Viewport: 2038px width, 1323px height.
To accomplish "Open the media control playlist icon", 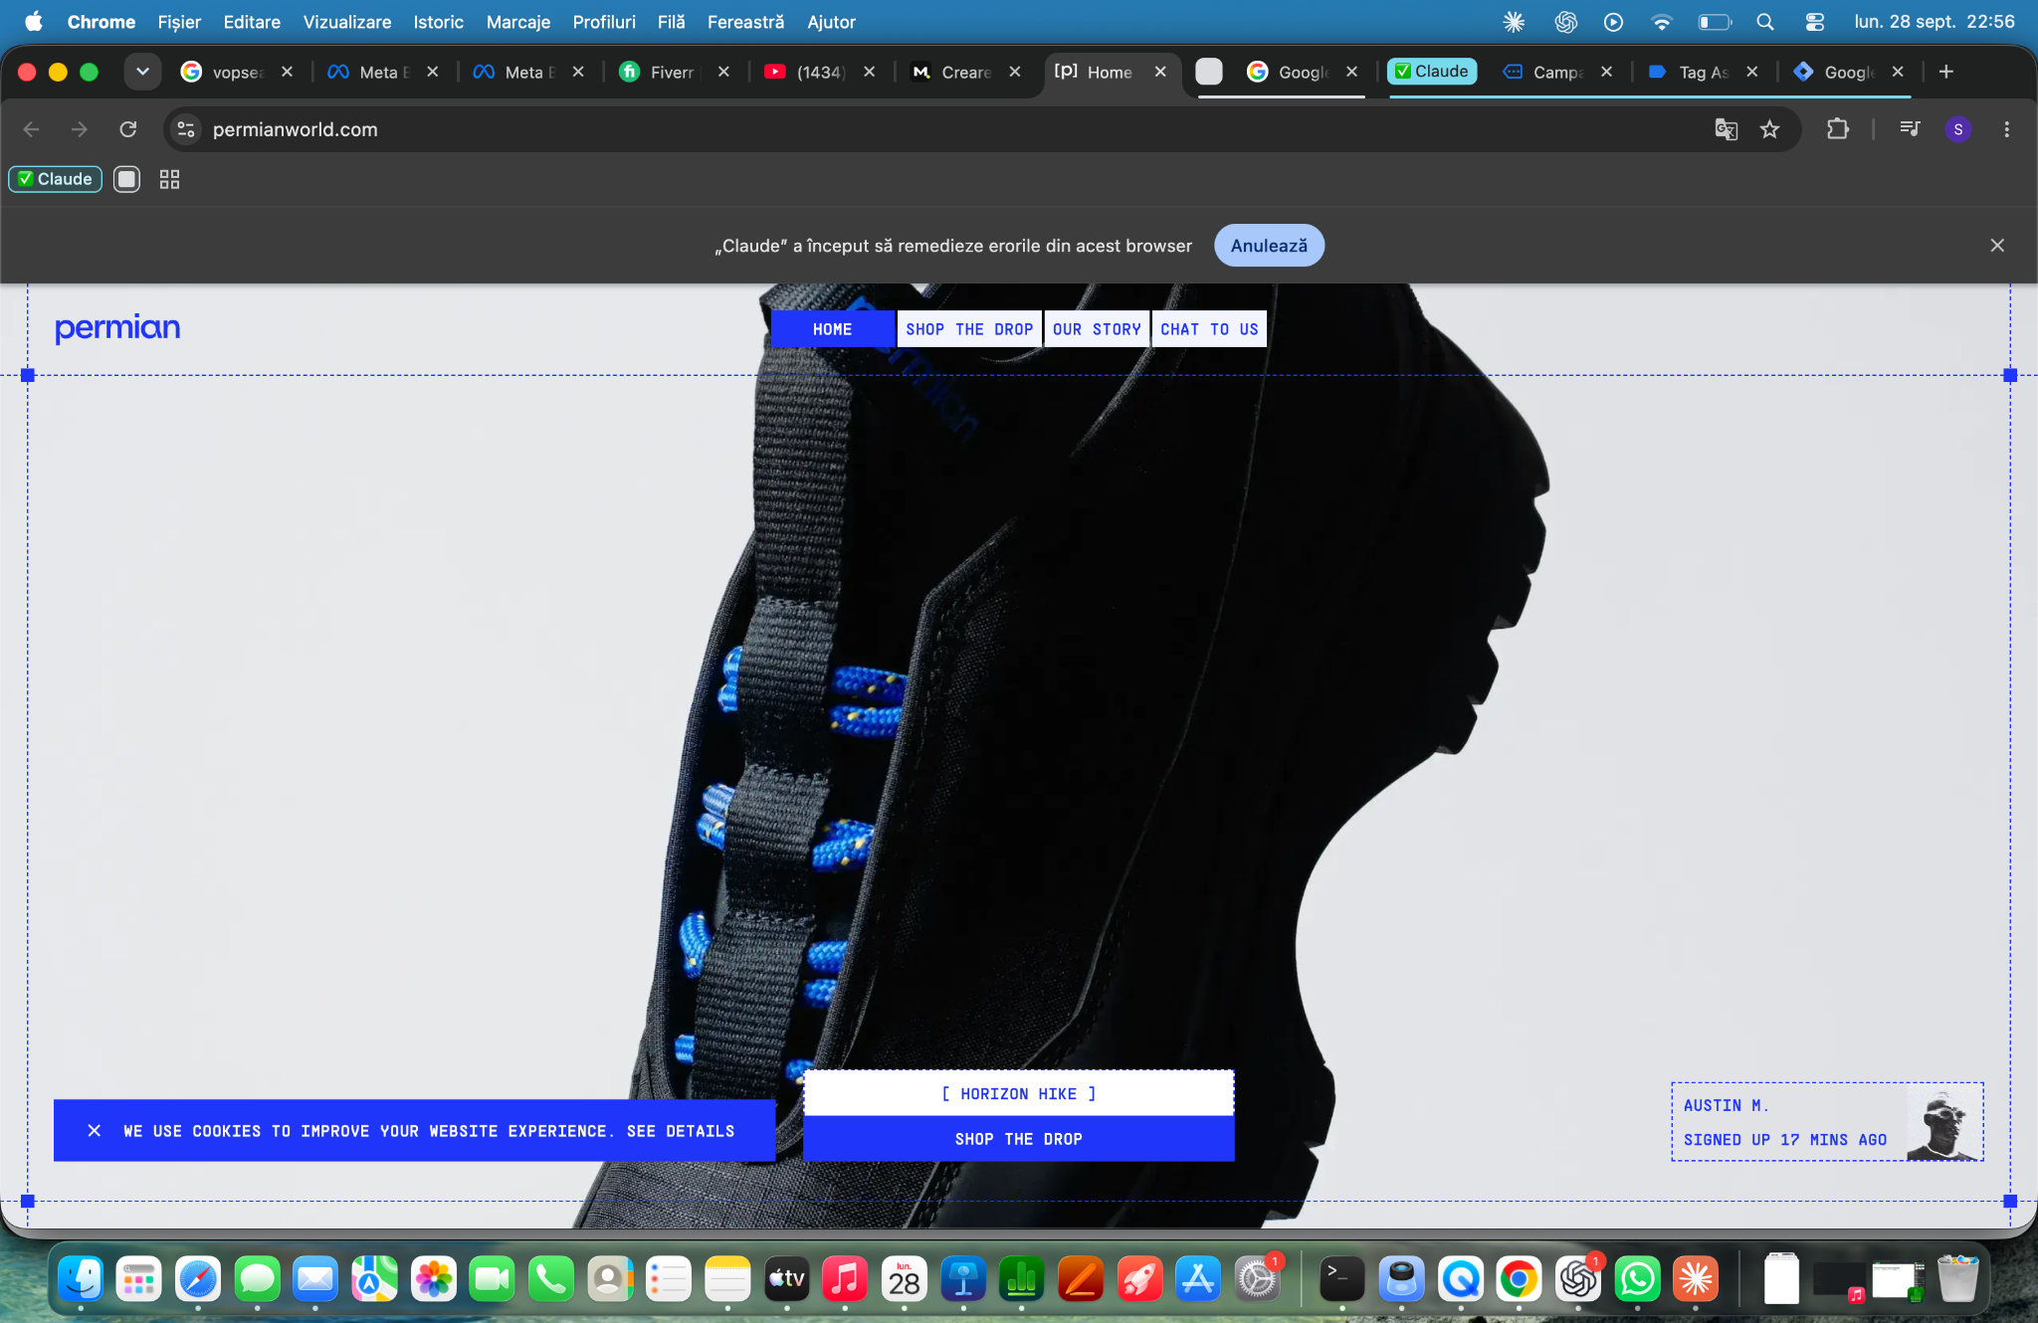I will click(x=1909, y=129).
